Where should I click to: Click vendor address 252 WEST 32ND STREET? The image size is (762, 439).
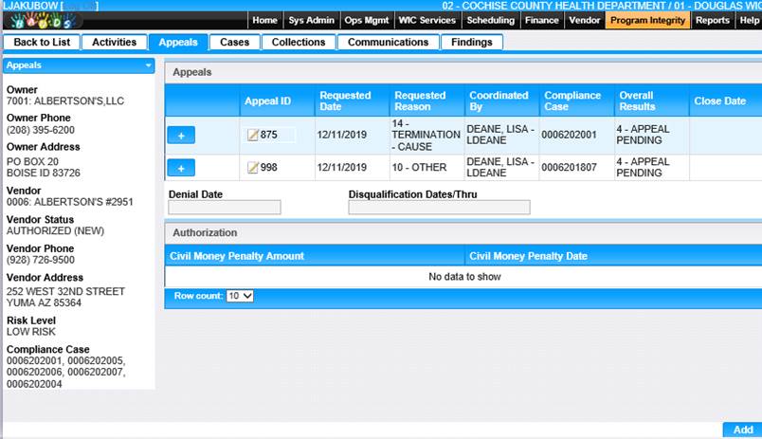(65, 292)
